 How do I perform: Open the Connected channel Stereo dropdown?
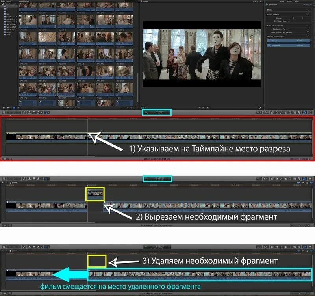pyautogui.click(x=303, y=45)
